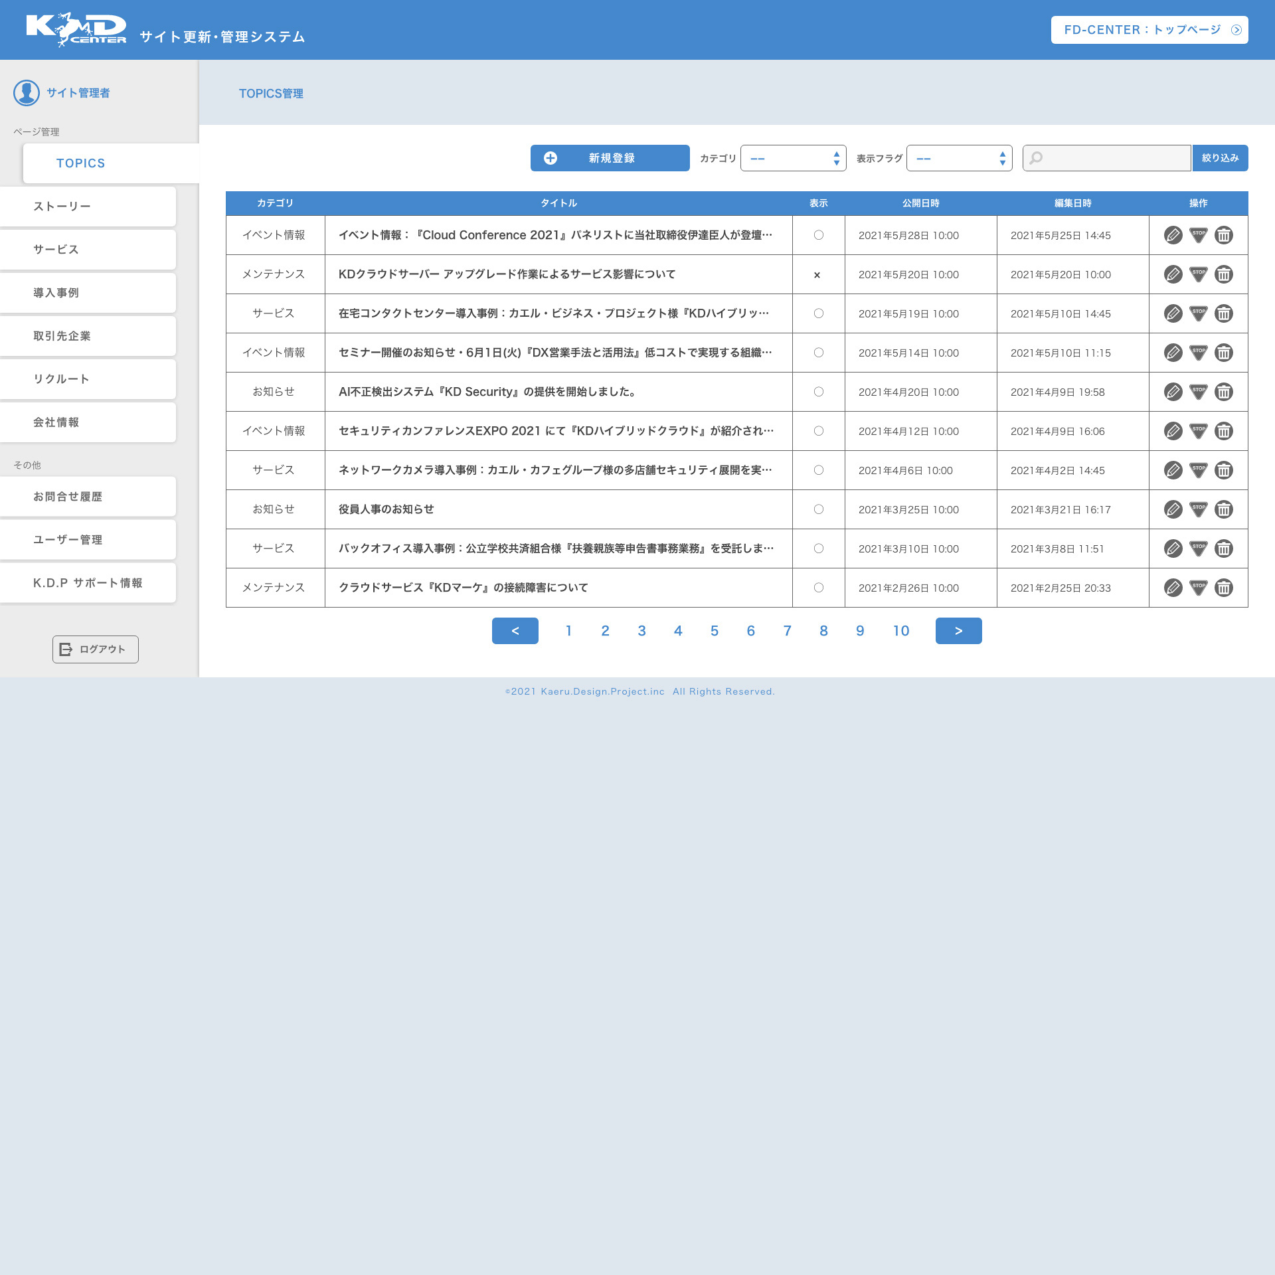Click the 絞り込み filter button
This screenshot has width=1275, height=1275.
[x=1220, y=158]
